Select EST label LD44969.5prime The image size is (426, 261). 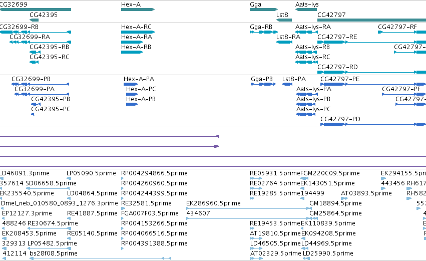click(x=326, y=243)
